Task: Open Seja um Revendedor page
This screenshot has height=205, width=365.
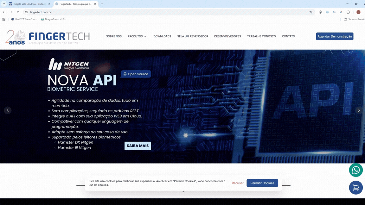Action: tap(193, 36)
